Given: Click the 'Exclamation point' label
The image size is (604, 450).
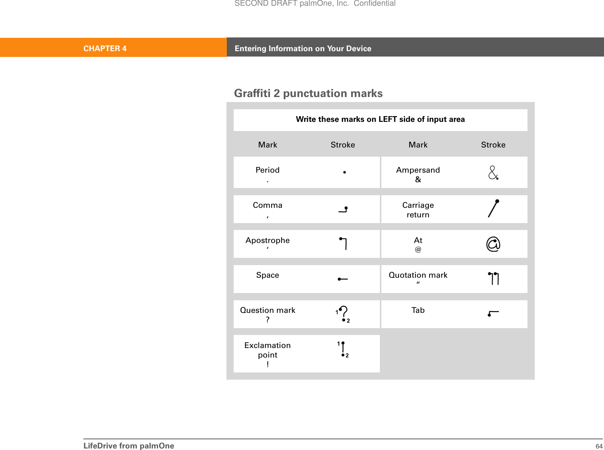Looking at the screenshot, I should pos(267,350).
